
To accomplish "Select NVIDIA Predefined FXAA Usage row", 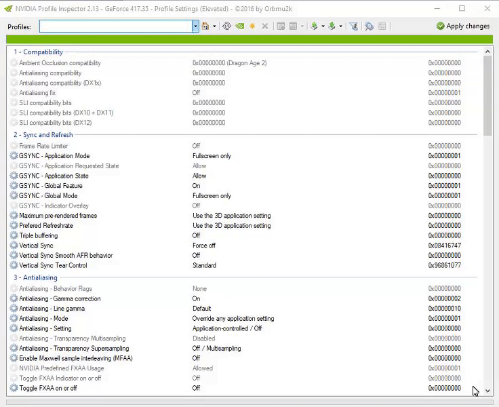I will click(x=243, y=368).
